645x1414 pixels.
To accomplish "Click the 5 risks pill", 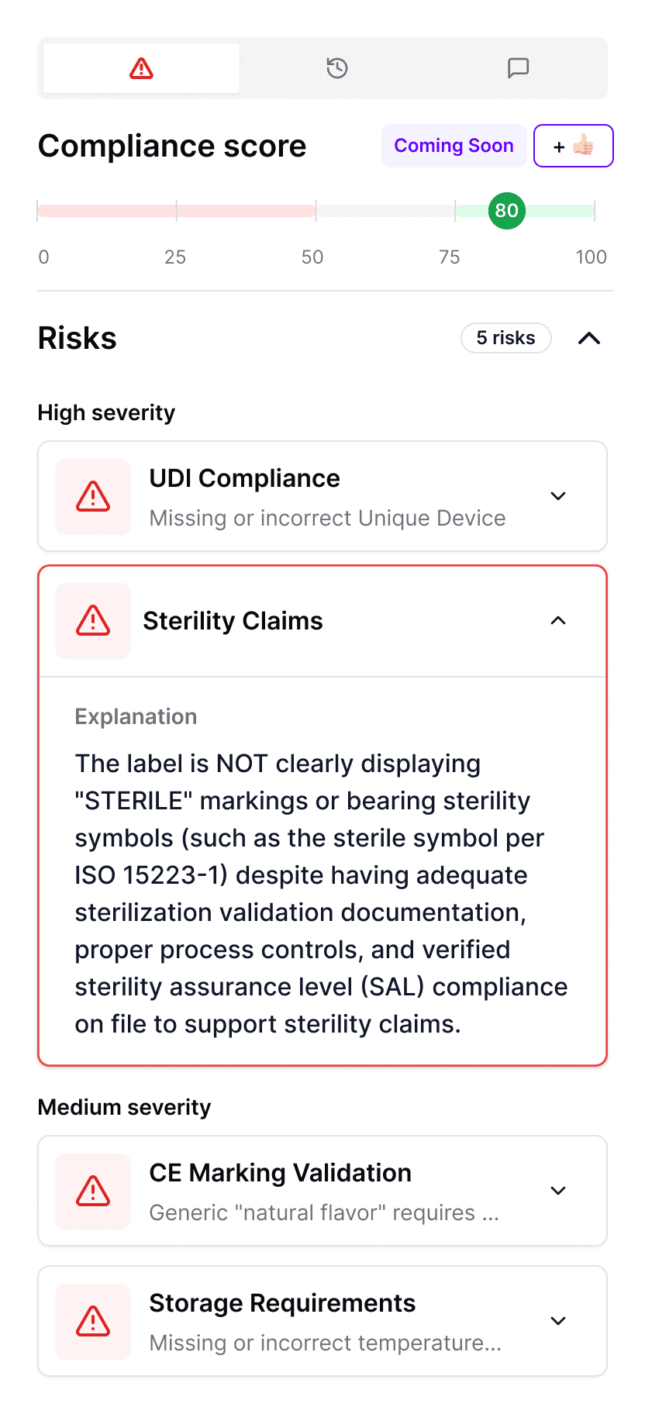I will pyautogui.click(x=505, y=338).
